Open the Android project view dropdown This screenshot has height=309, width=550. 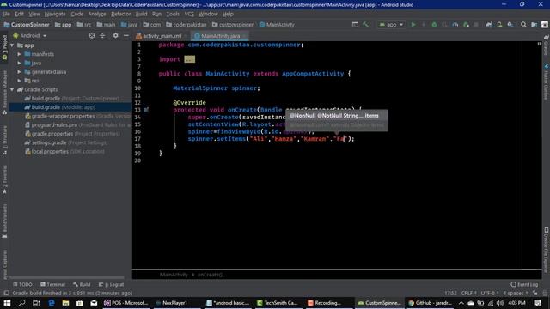tap(29, 36)
